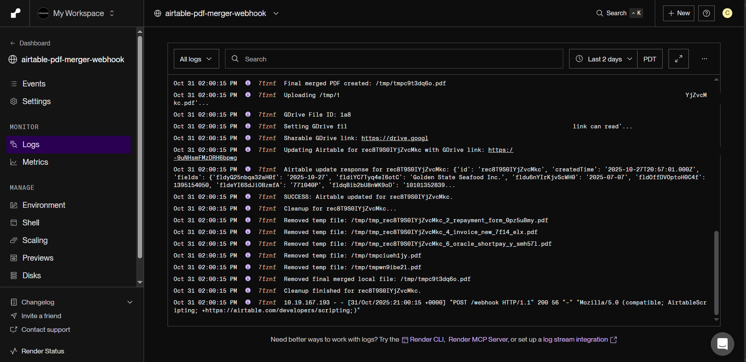Click into the logs Search field

click(394, 59)
